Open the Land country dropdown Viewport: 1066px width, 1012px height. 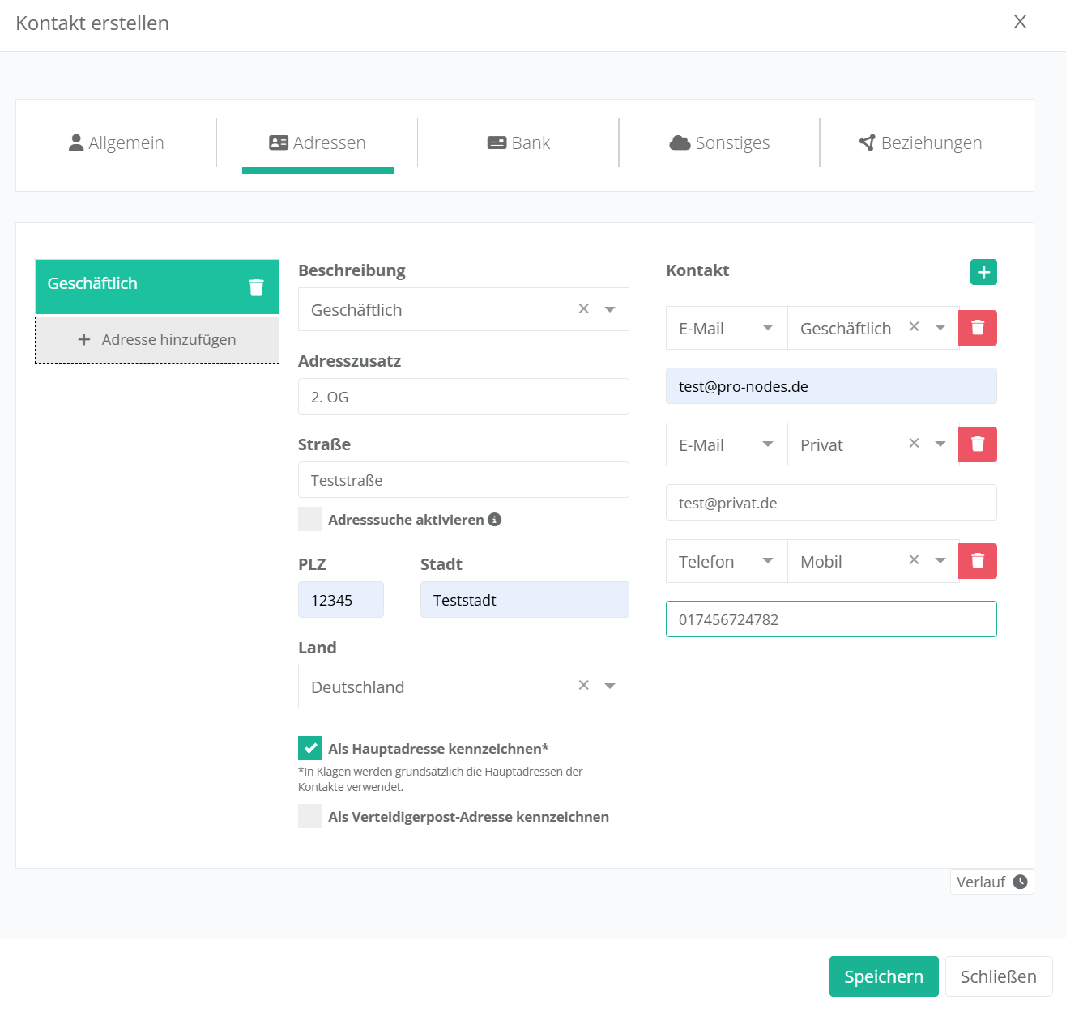coord(610,687)
